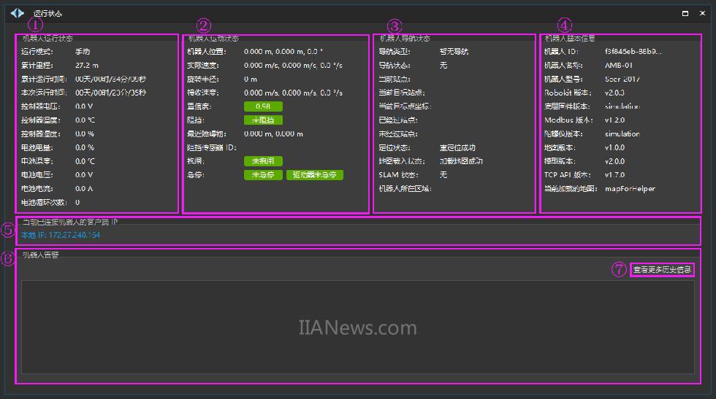Image resolution: width=716 pixels, height=399 pixels.
Task: Click the green 0.98 confidence badge
Action: pyautogui.click(x=262, y=106)
